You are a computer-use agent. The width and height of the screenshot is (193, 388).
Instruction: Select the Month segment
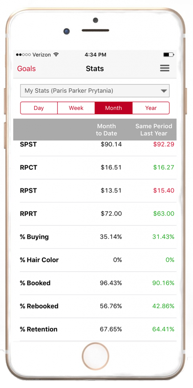[114, 108]
